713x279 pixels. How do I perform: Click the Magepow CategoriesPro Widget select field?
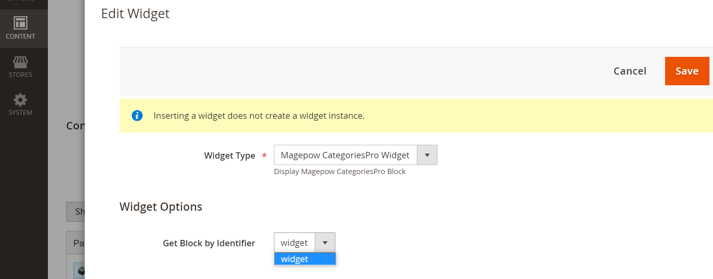[x=345, y=155]
